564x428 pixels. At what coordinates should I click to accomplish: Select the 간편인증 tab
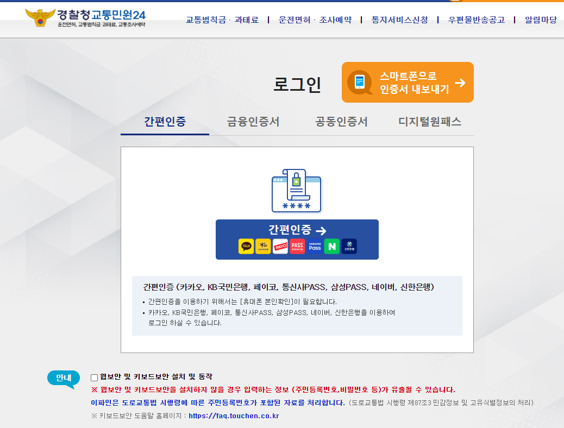165,122
